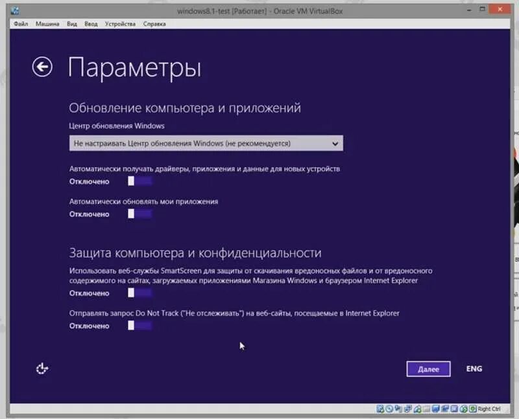Open the Ease of Access icon

42,368
